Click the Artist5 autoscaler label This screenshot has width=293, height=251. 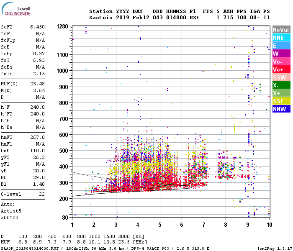tap(11, 211)
